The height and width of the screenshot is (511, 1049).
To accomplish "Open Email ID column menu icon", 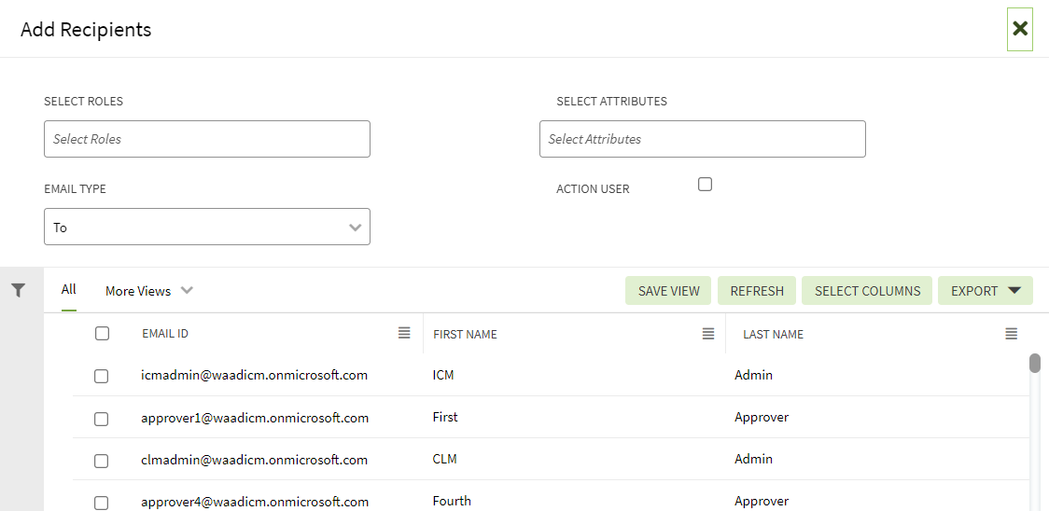I will (404, 333).
